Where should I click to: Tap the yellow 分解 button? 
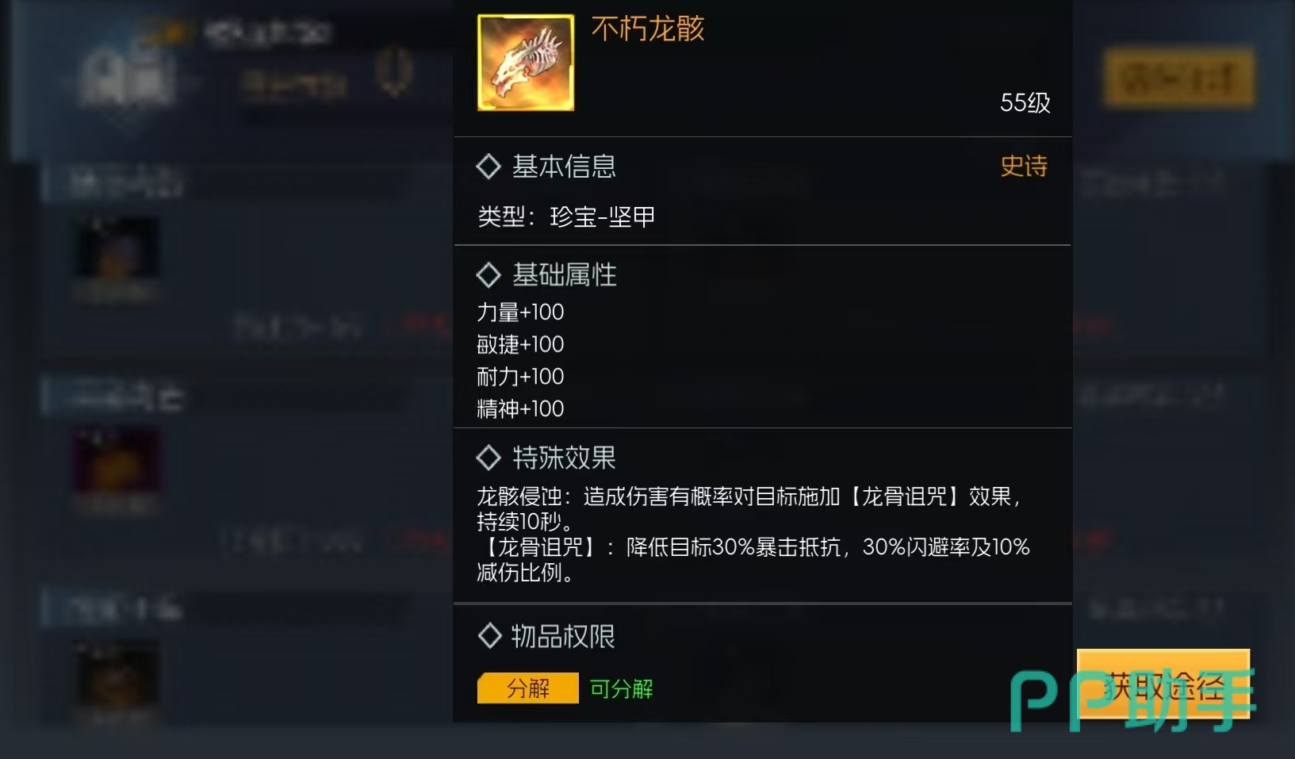(x=528, y=688)
